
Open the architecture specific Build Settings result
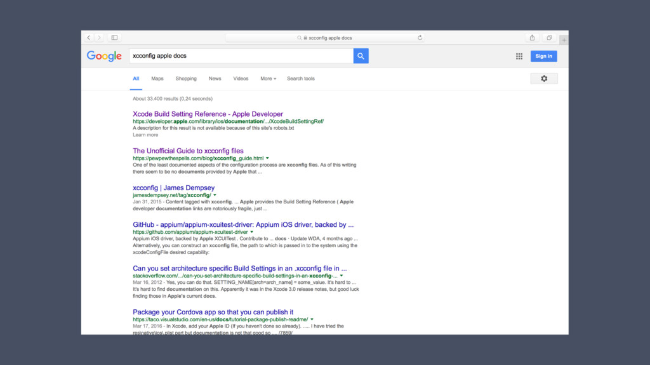coord(239,268)
